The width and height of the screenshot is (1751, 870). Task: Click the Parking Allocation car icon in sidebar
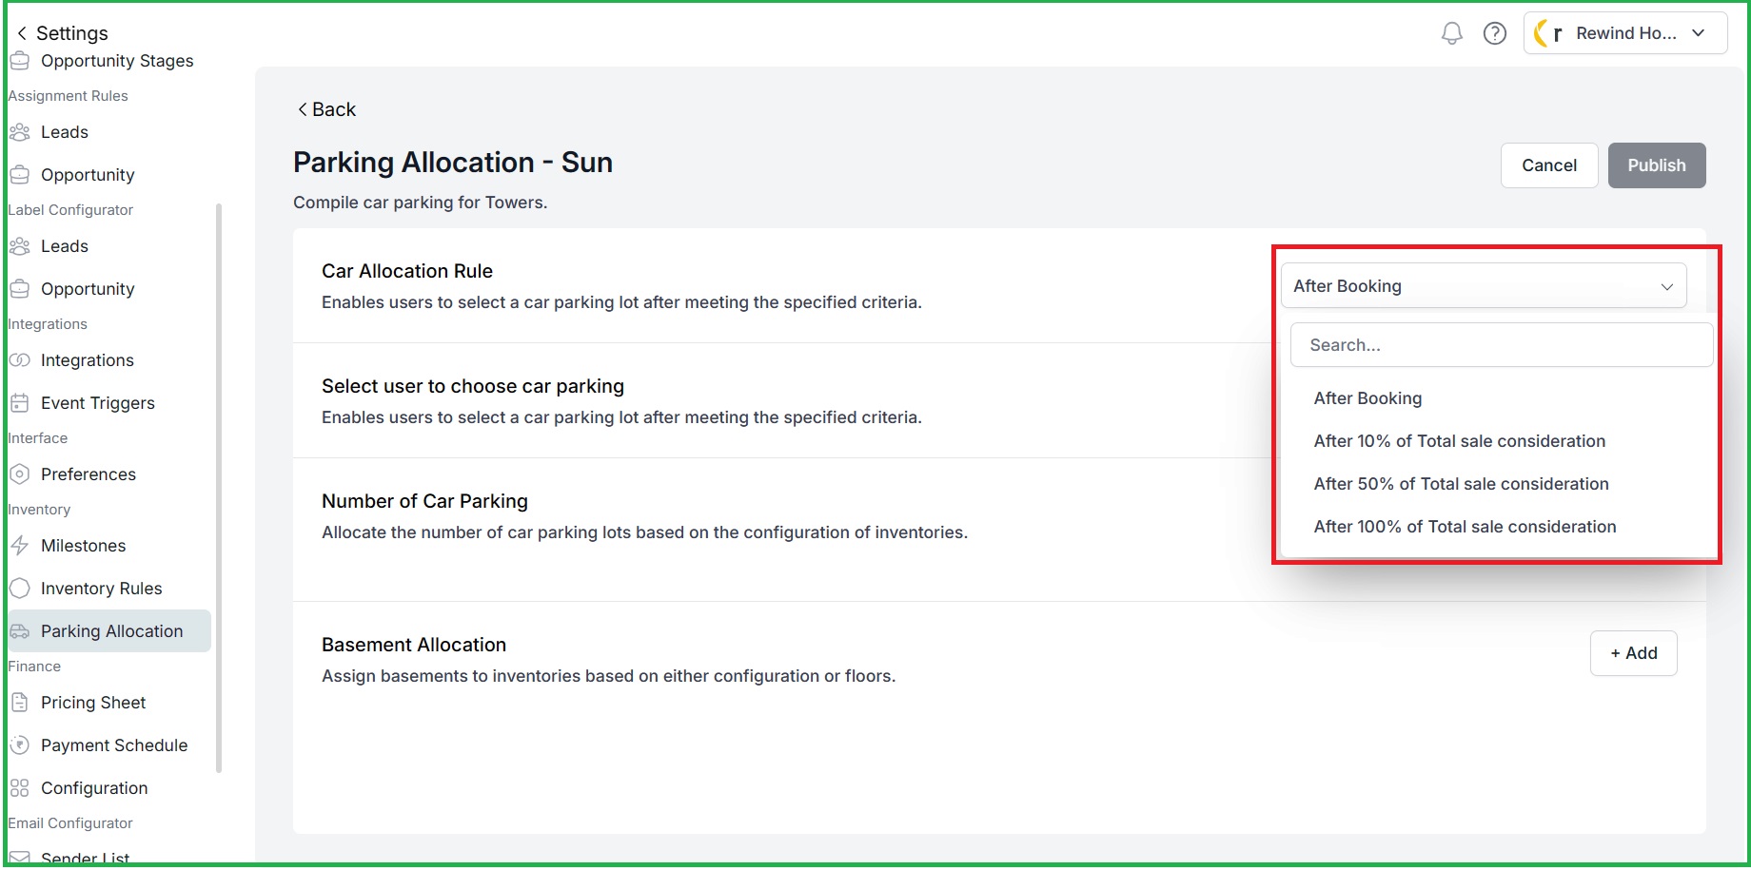19,631
